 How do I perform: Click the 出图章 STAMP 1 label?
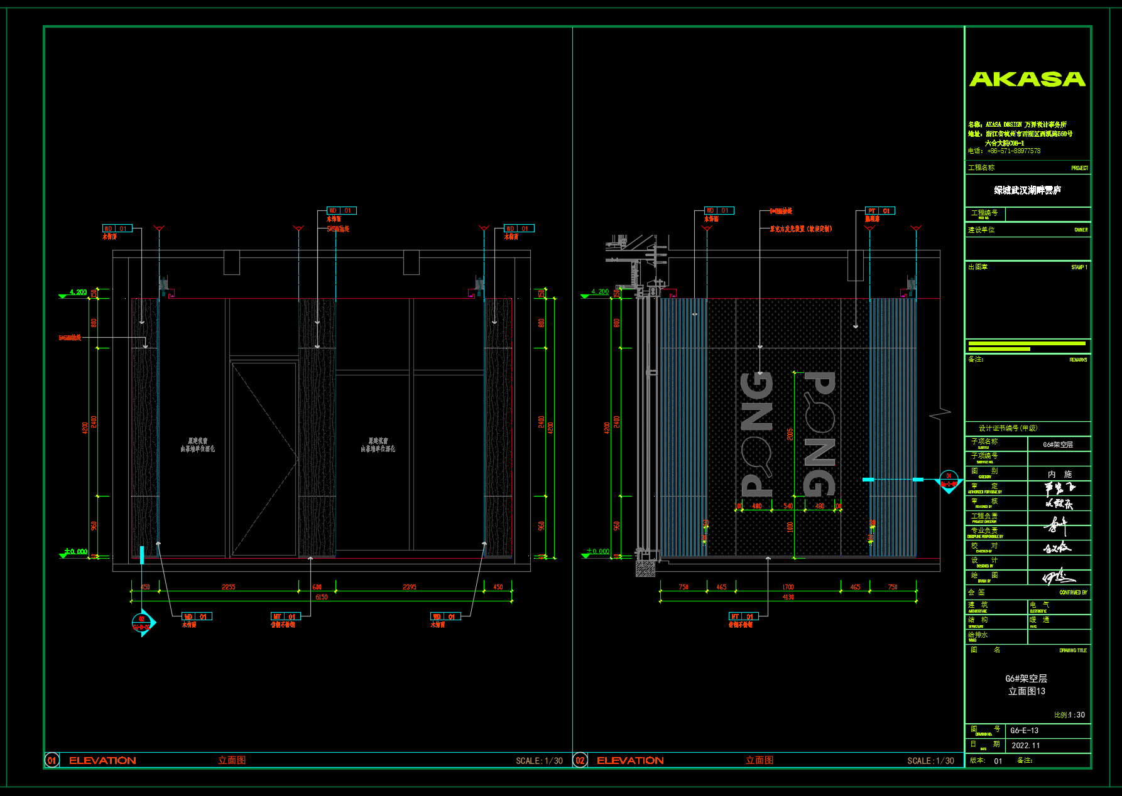coord(1028,267)
